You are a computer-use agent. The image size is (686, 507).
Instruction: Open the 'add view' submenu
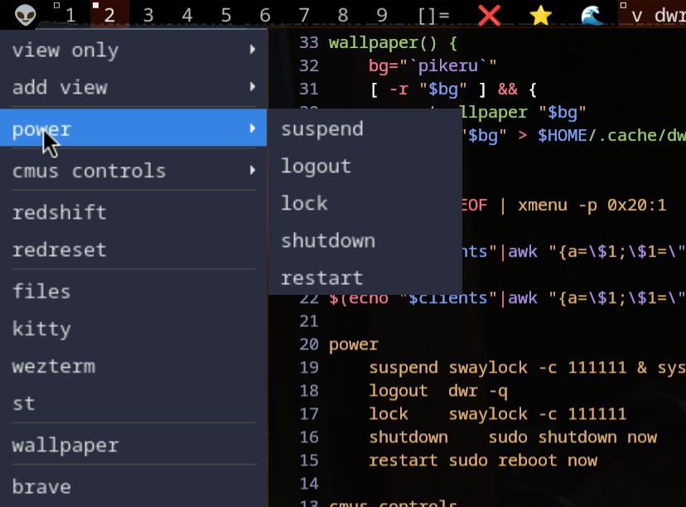[x=133, y=87]
